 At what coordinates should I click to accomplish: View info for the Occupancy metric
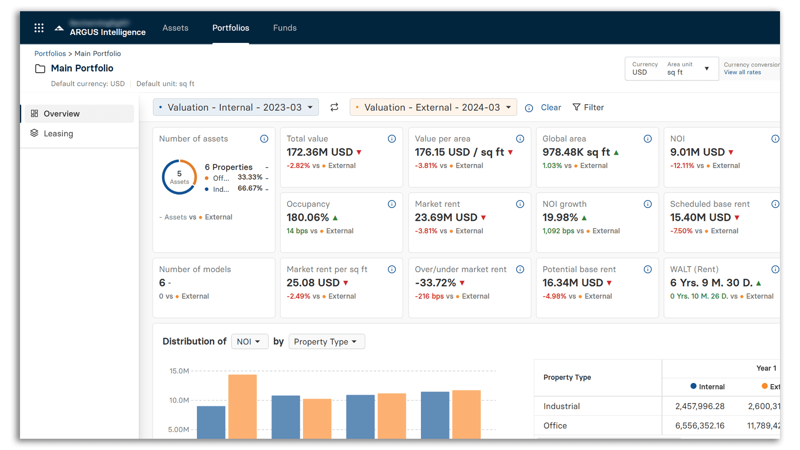point(392,204)
